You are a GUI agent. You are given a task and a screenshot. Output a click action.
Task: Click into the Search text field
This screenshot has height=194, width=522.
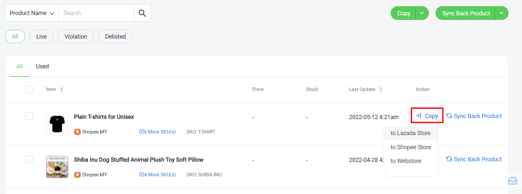point(96,13)
